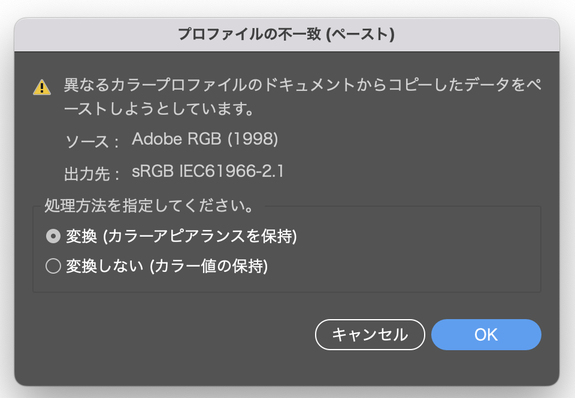This screenshot has height=398, width=575.
Task: Click the プロファイルの不一致 (ペースト) title bar
Action: (x=286, y=34)
